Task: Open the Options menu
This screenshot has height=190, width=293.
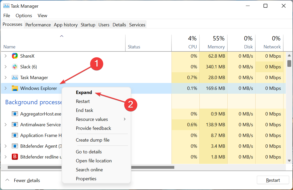Action: [x=24, y=15]
